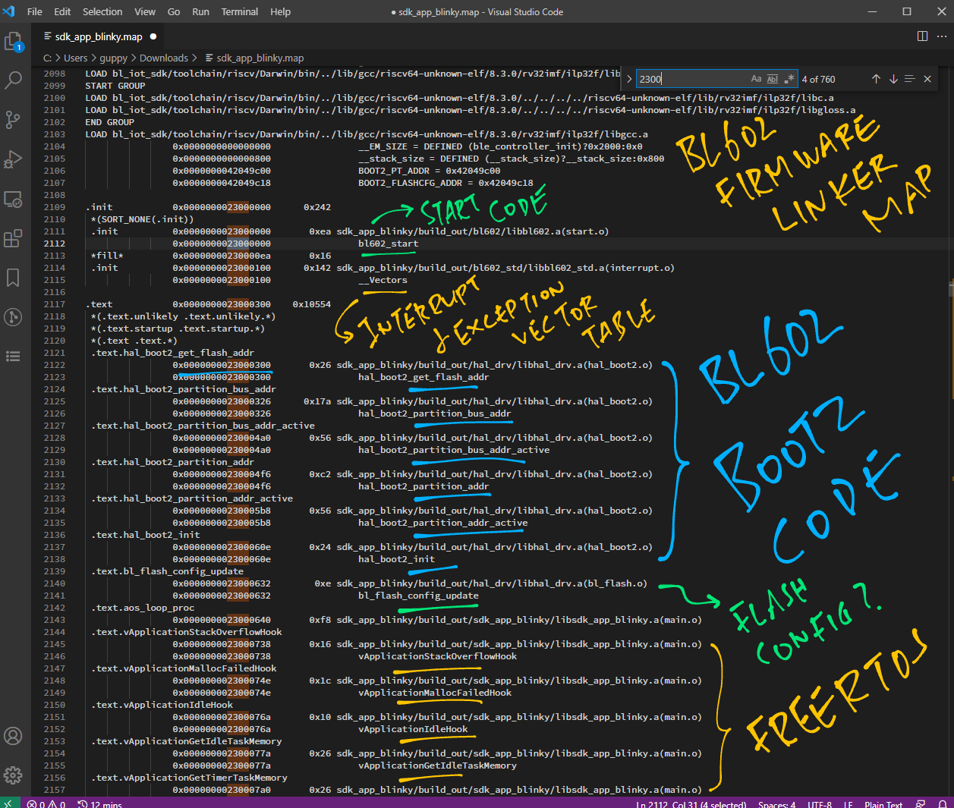This screenshot has width=954, height=808.
Task: Click Downloads in the breadcrumb path
Action: pos(163,58)
